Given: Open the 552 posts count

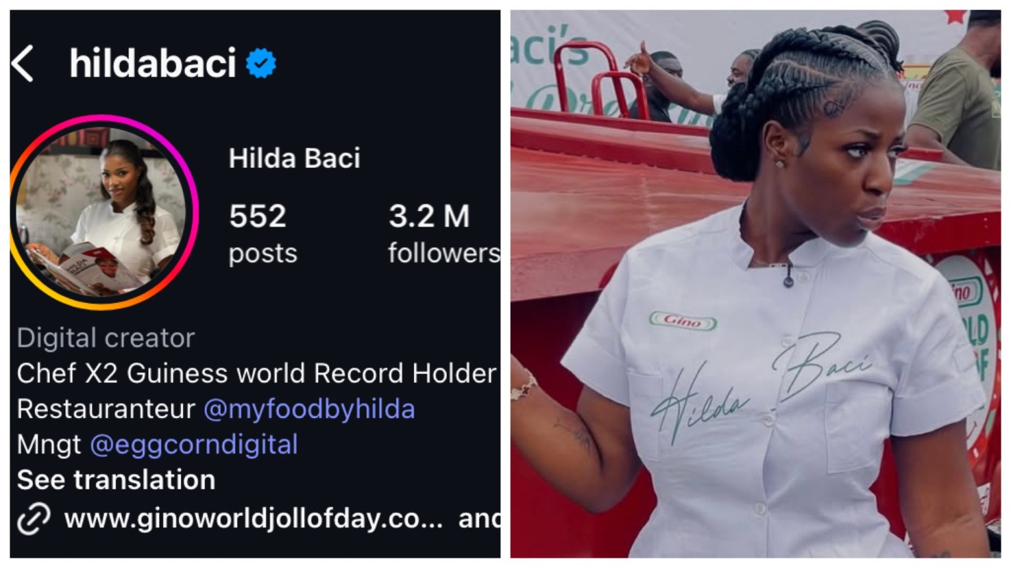Looking at the screenshot, I should 263,233.
